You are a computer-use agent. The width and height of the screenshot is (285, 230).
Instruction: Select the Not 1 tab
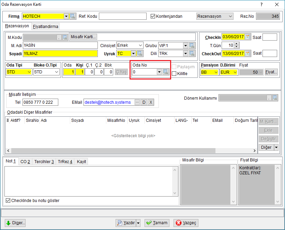pos(11,161)
